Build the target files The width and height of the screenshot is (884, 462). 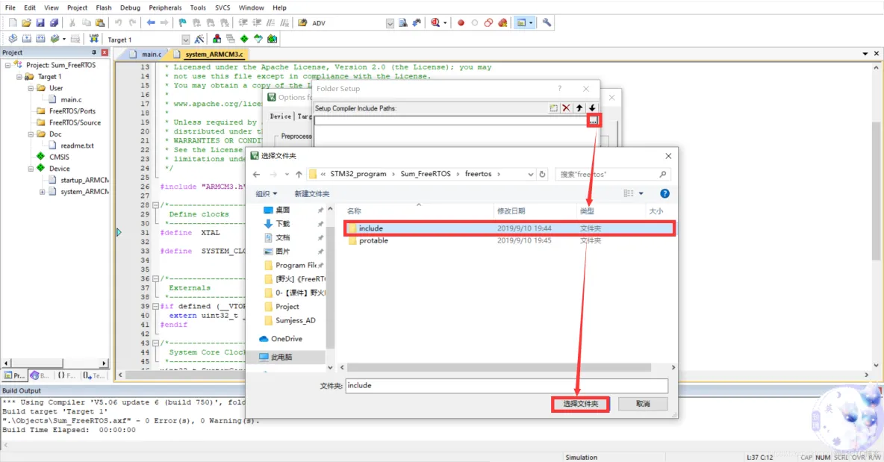26,39
